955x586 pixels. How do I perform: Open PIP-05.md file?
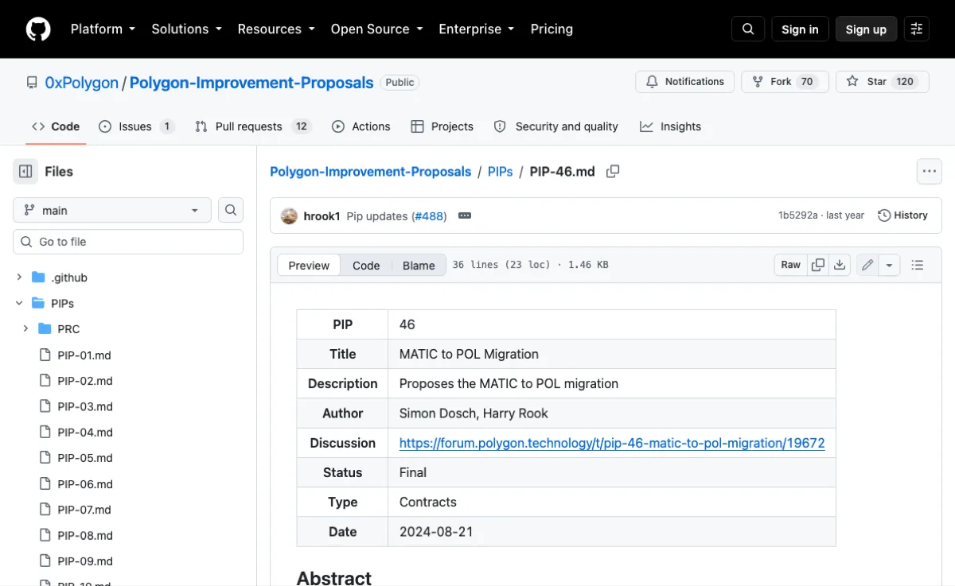pyautogui.click(x=84, y=458)
